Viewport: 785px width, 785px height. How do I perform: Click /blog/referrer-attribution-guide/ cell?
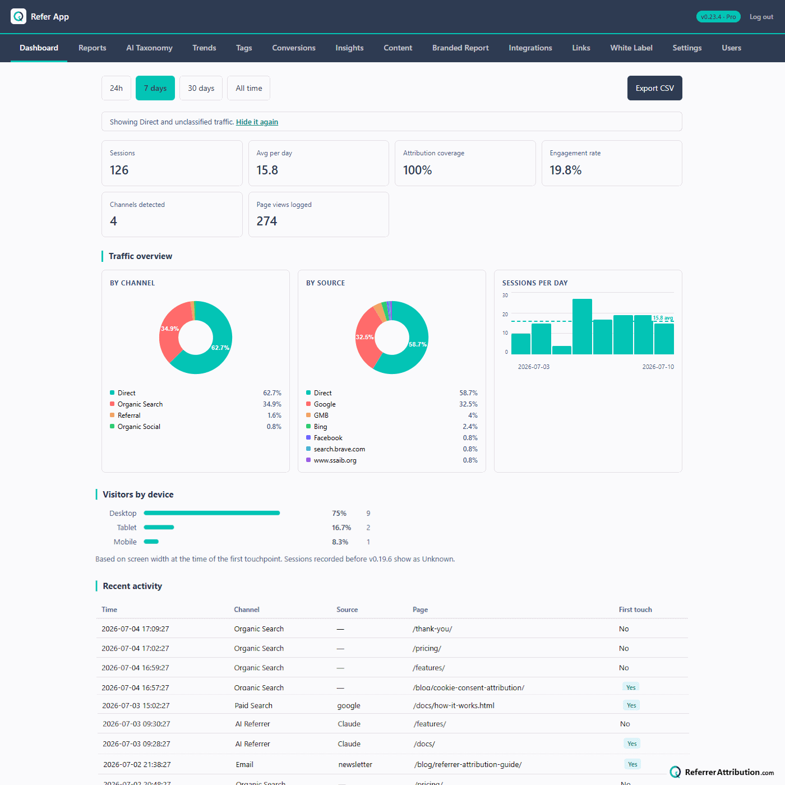468,764
